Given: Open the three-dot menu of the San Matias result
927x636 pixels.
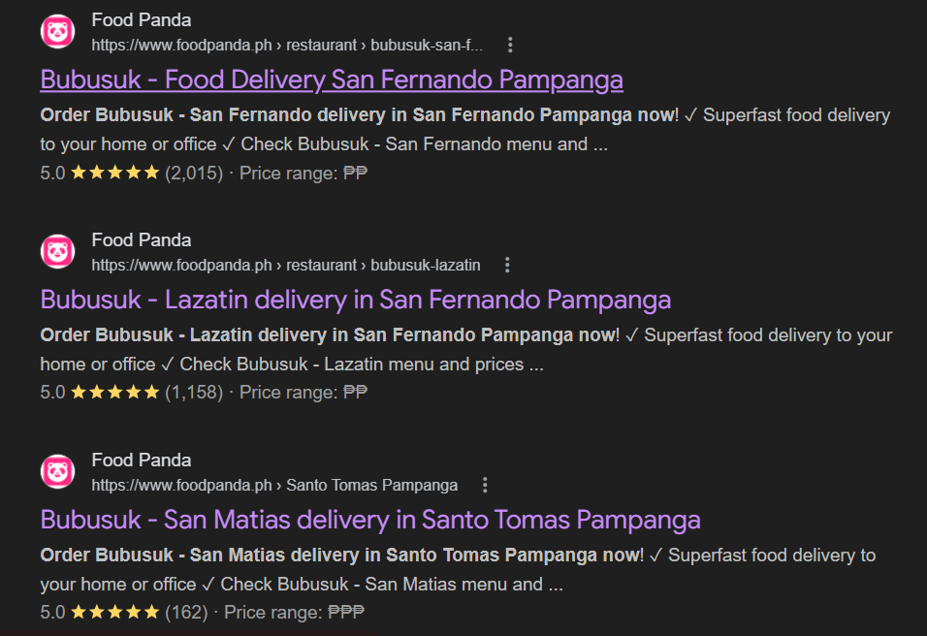Looking at the screenshot, I should point(484,484).
